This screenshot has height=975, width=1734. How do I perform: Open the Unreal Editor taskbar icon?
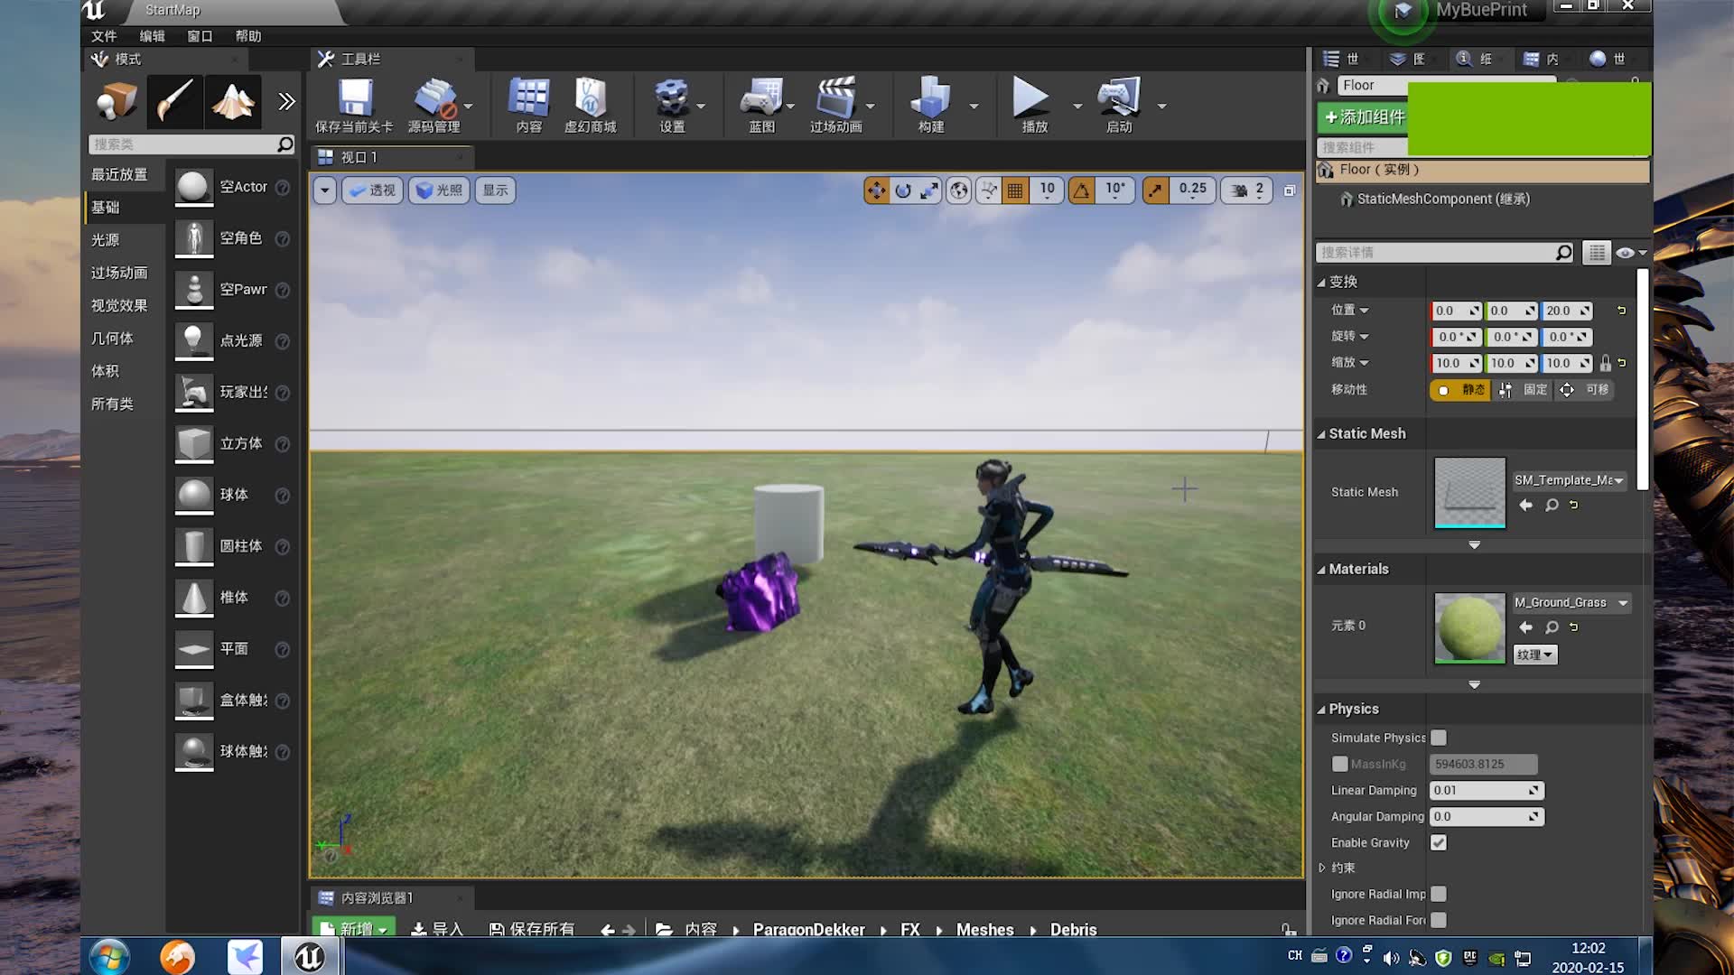[x=309, y=957]
